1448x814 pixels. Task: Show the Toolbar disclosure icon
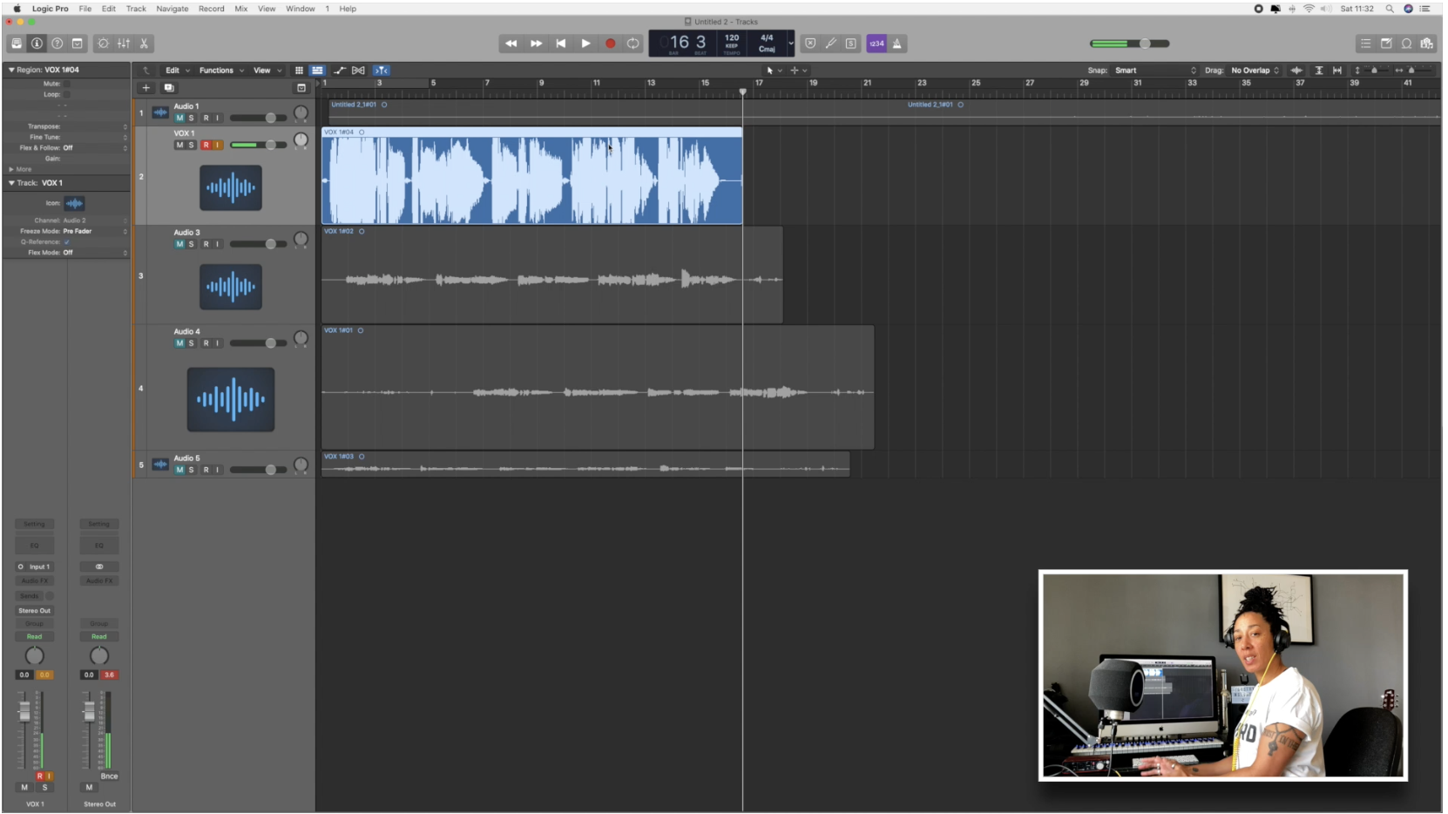(77, 44)
